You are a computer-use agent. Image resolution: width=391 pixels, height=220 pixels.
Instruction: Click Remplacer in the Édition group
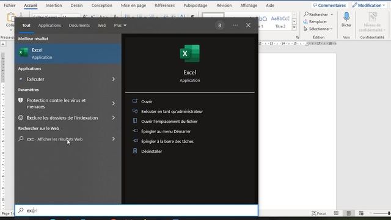[x=315, y=22]
